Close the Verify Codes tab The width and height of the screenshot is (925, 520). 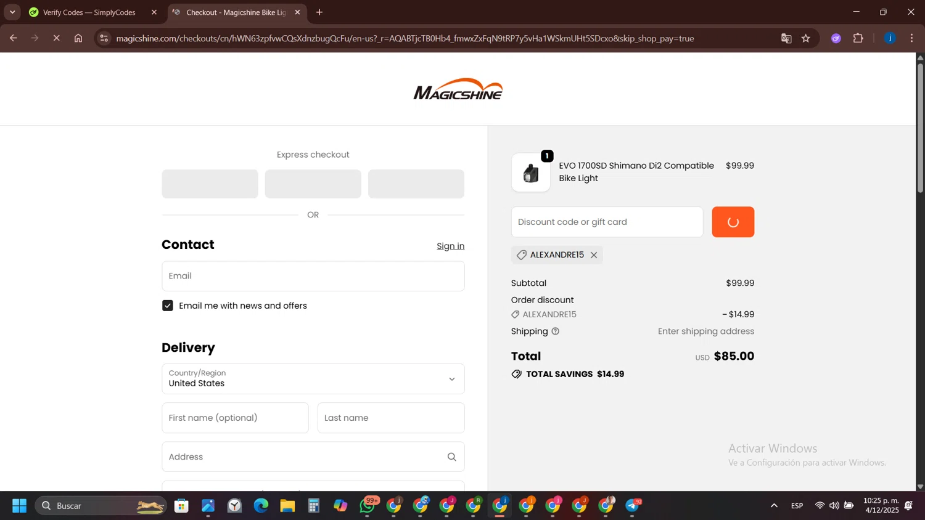tap(154, 12)
